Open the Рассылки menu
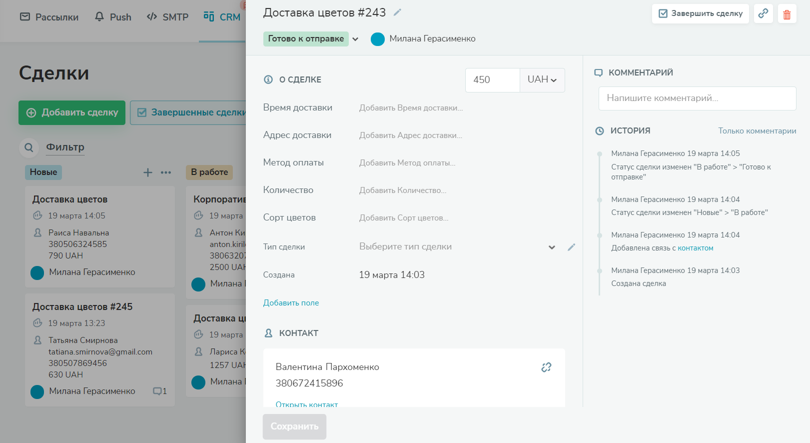The width and height of the screenshot is (810, 443). coord(49,17)
